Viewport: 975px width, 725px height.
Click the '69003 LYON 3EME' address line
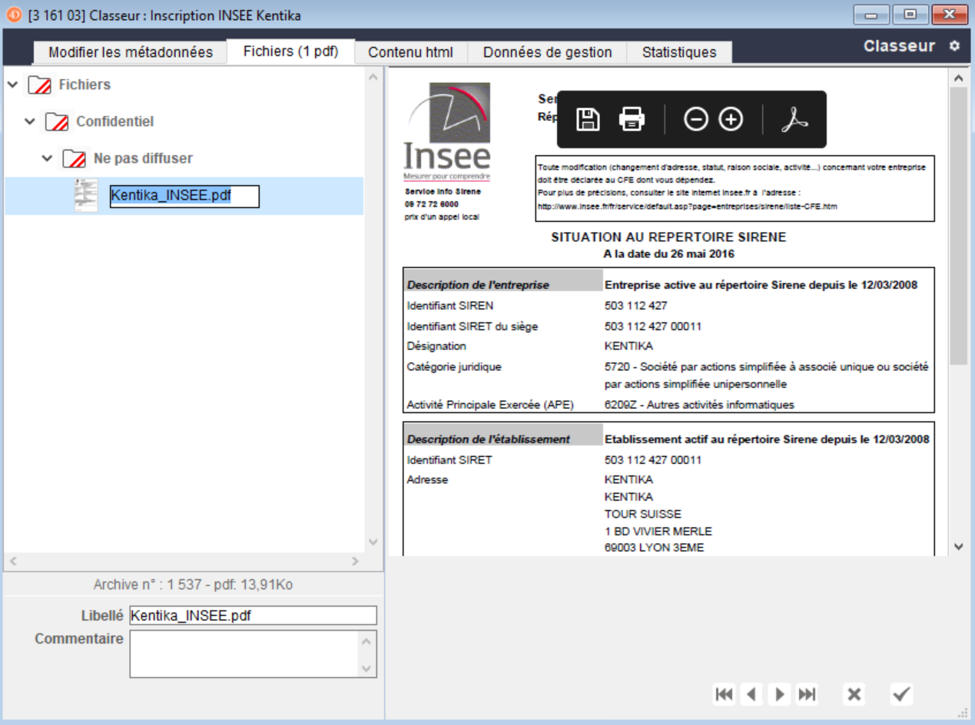tap(654, 548)
